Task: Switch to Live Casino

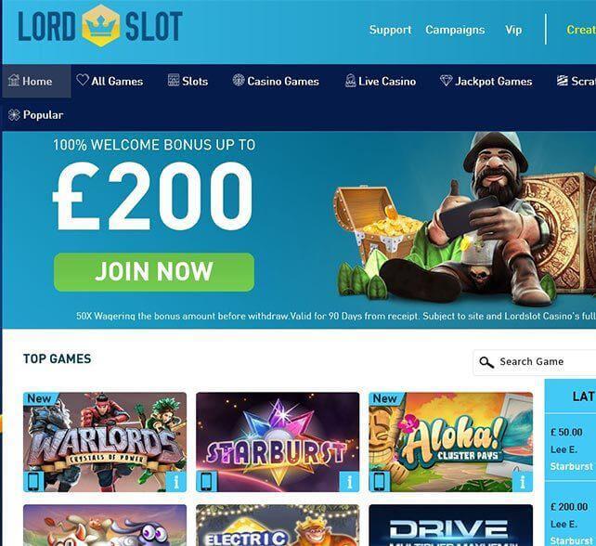Action: [x=381, y=81]
